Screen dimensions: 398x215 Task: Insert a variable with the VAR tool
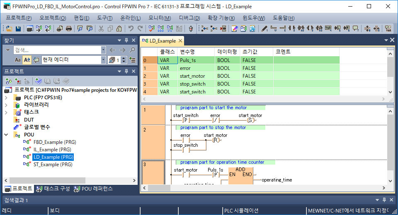tap(328, 29)
